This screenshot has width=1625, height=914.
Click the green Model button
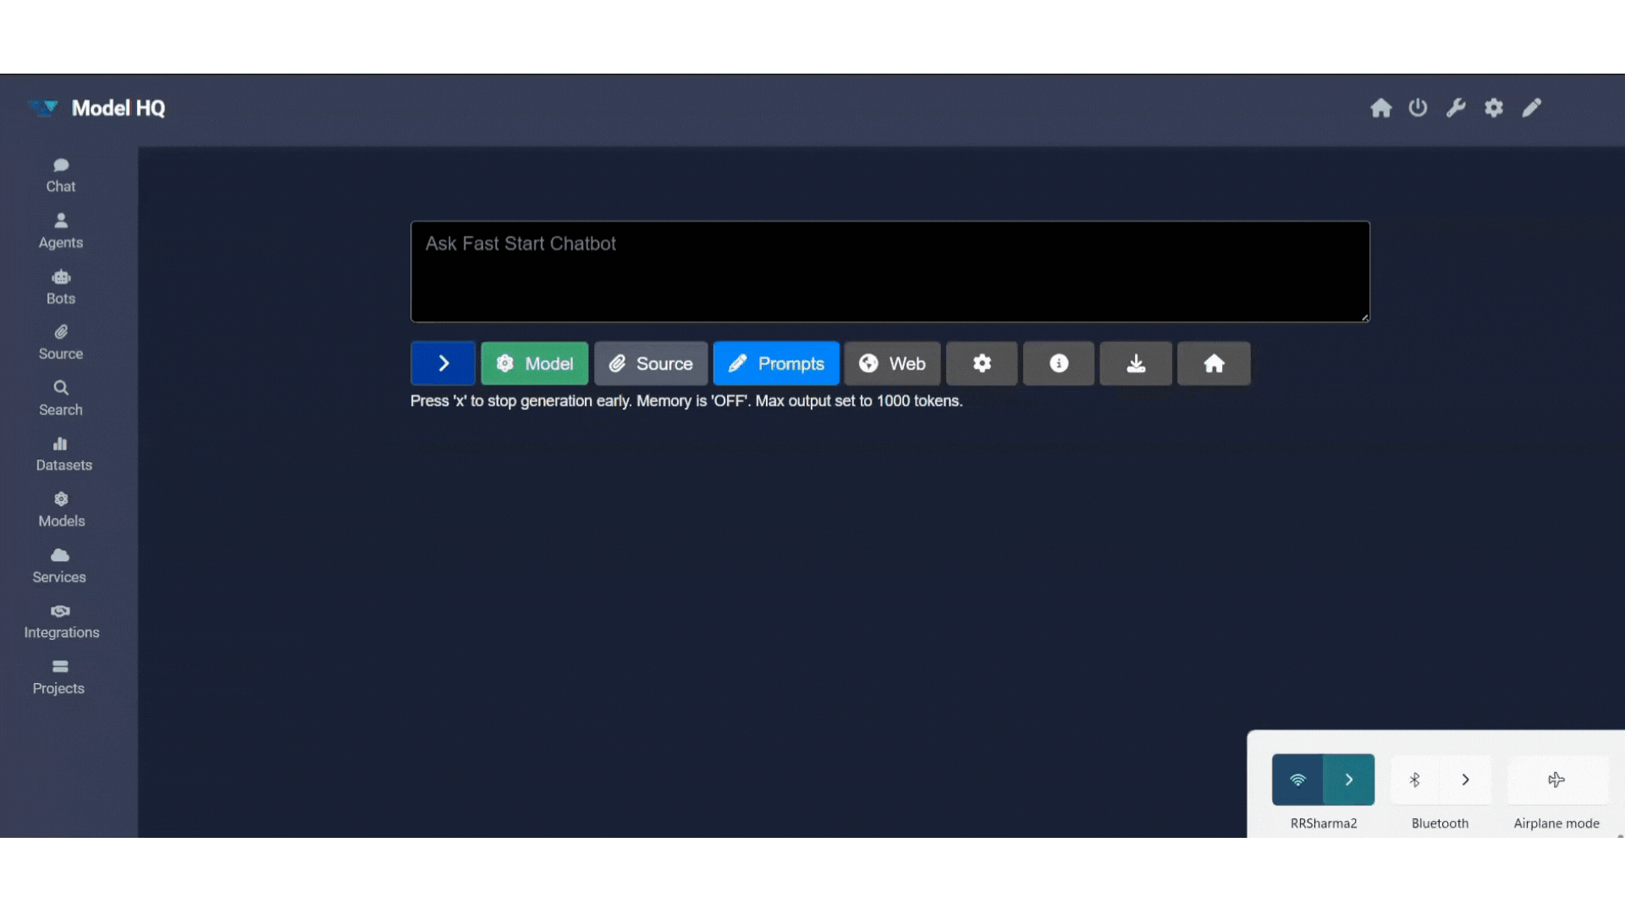(534, 364)
